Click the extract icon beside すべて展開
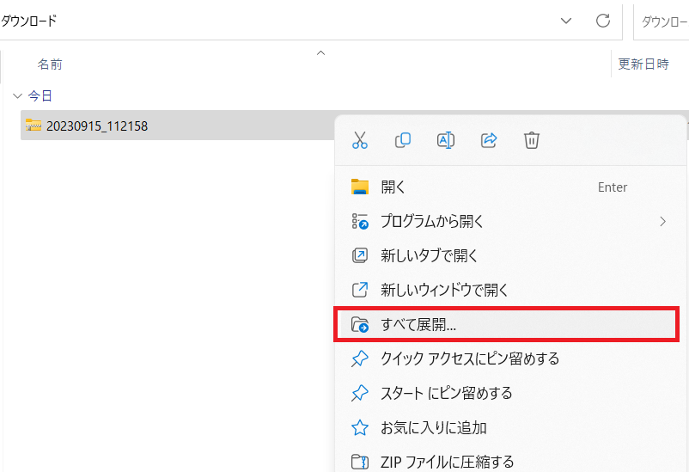This screenshot has width=689, height=472. pos(360,325)
